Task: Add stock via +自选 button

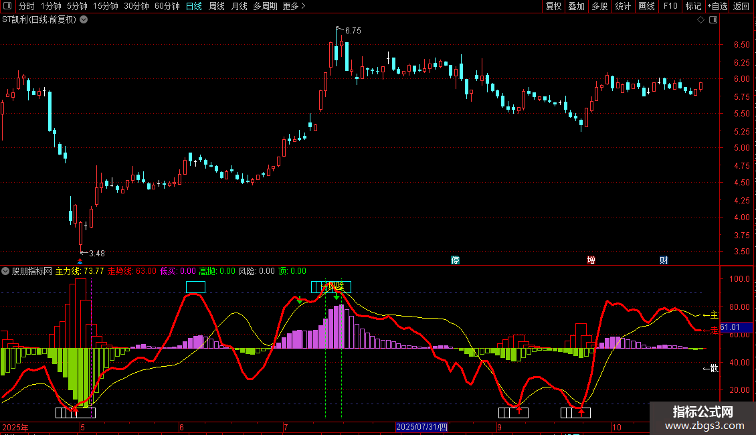Action: [717, 6]
